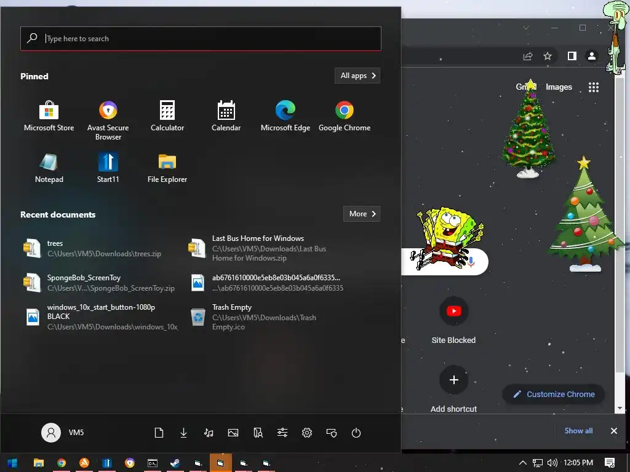This screenshot has width=630, height=472.
Task: Open Settings gear icon in Start footer
Action: [x=307, y=432]
